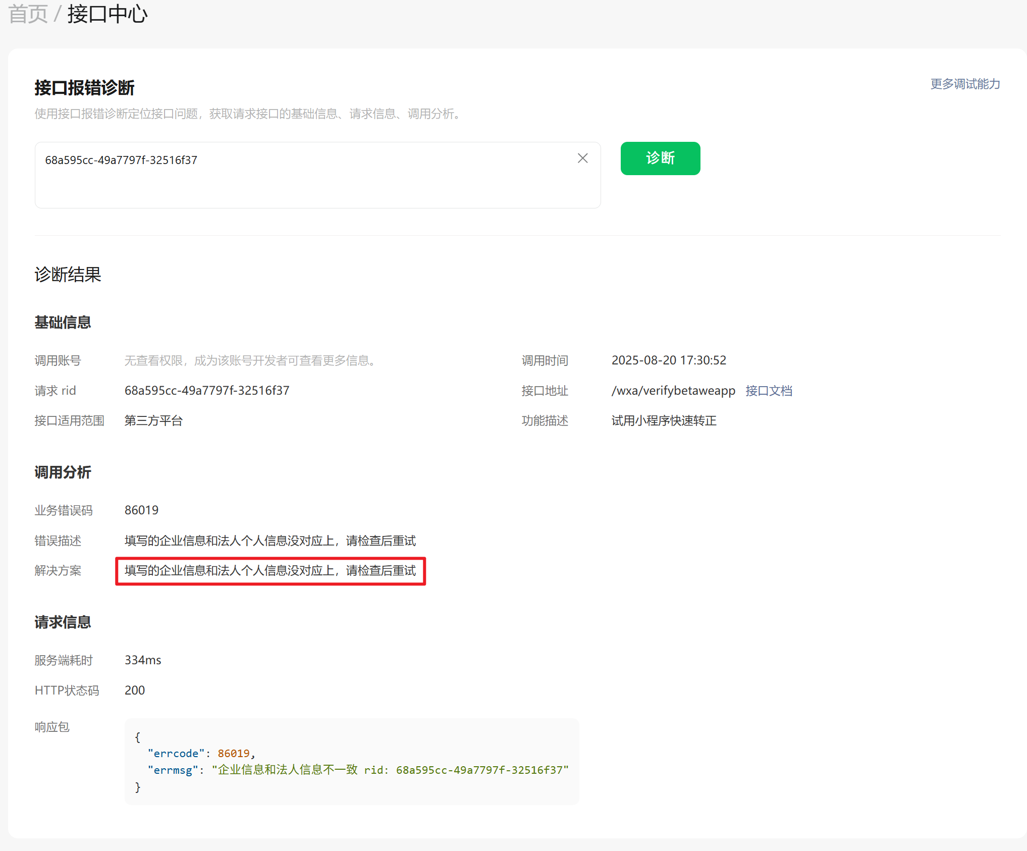The width and height of the screenshot is (1027, 851).
Task: Click the highlighted 解决方案 text
Action: pyautogui.click(x=270, y=571)
